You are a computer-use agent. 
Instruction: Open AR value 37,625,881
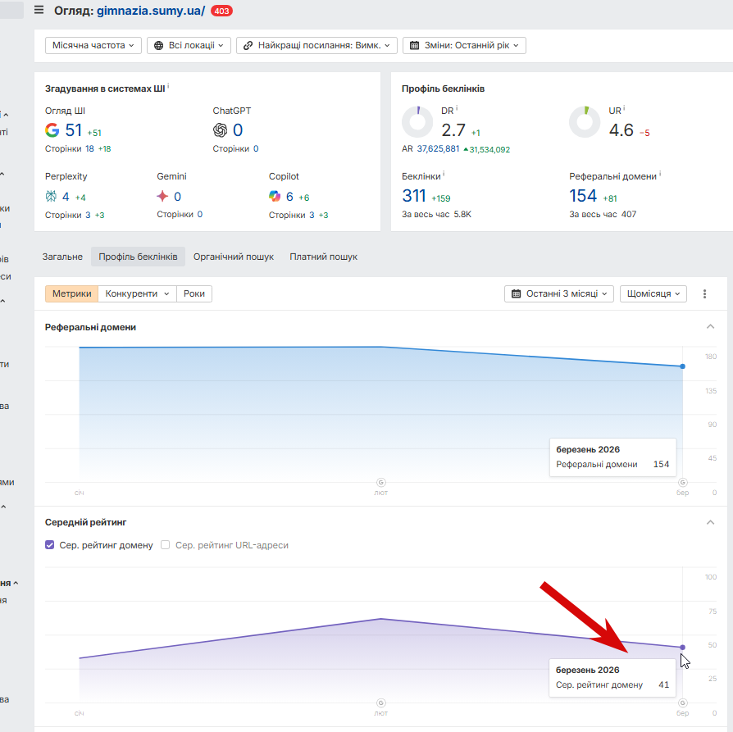pyautogui.click(x=438, y=148)
